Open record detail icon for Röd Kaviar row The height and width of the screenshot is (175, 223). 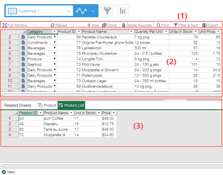[23, 64]
